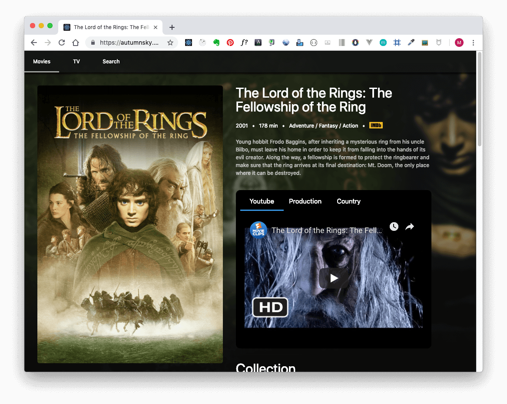Screen dimensions: 507x404
Task: Click the teal circle m extension icon
Action: (x=383, y=43)
